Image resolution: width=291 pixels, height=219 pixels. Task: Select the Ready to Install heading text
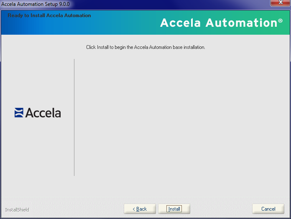point(49,15)
